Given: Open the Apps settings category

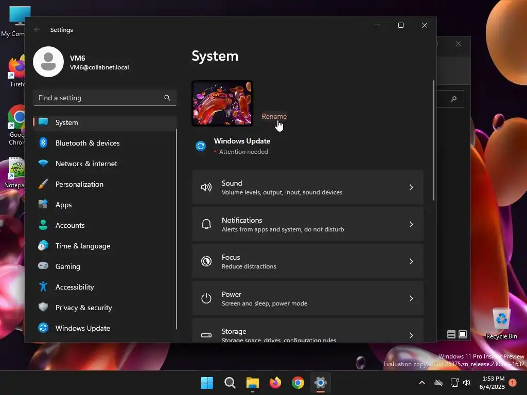Looking at the screenshot, I should (105, 205).
